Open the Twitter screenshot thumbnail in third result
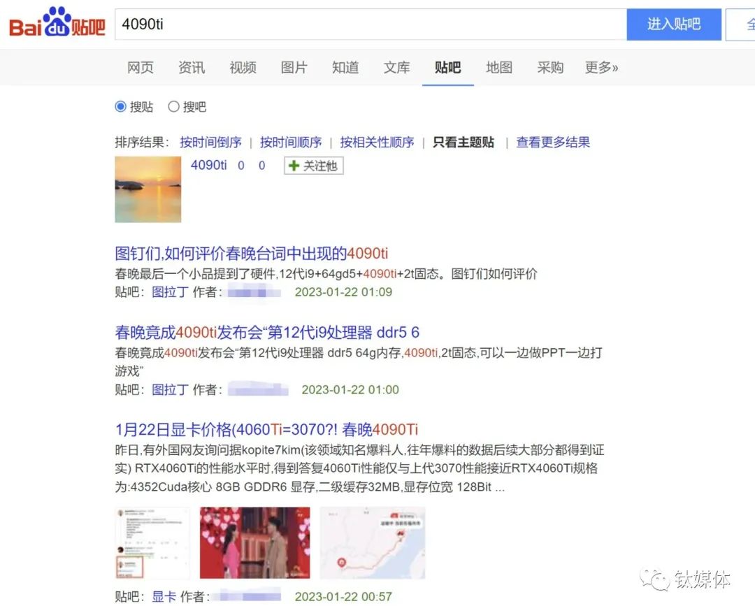Screen dimensions: 755x613 [152, 542]
